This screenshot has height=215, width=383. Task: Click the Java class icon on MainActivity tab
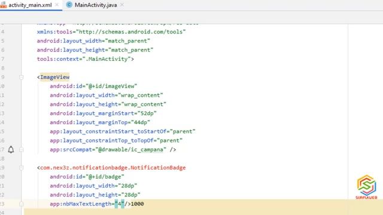(69, 5)
